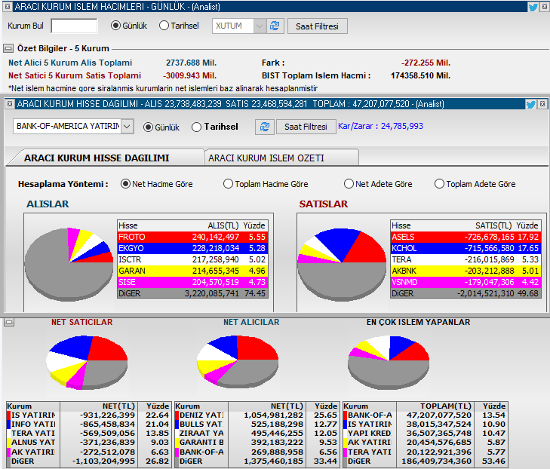
Task: Click ALNUS YATIRIM row in net sellers
Action: (x=89, y=443)
